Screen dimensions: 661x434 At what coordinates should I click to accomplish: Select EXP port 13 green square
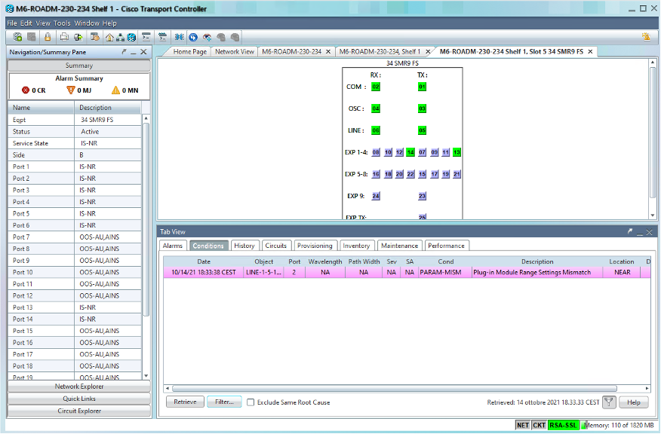[457, 152]
